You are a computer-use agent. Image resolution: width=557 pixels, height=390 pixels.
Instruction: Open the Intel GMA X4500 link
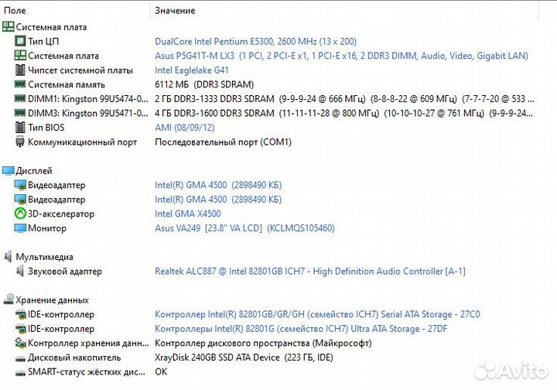click(x=187, y=214)
